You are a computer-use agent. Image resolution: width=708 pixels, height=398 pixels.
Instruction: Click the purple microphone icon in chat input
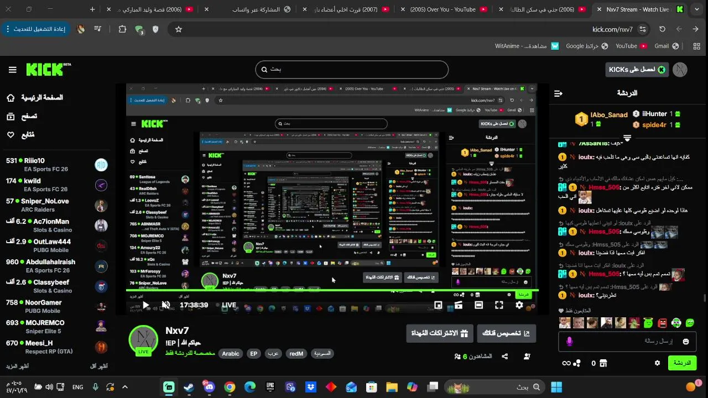570,342
